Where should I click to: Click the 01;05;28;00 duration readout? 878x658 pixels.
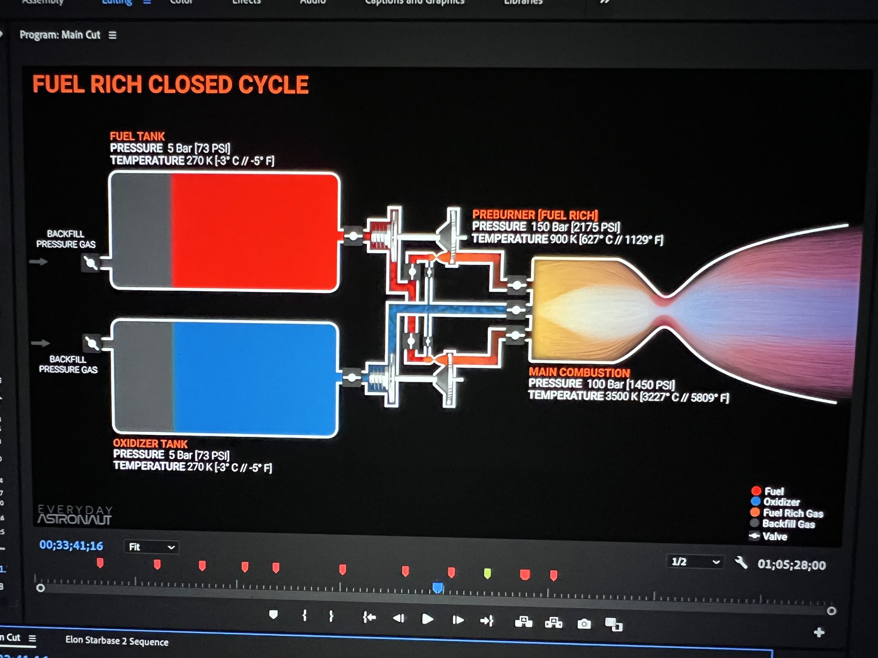click(x=791, y=565)
